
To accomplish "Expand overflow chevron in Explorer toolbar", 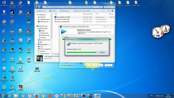I will click(94, 11).
